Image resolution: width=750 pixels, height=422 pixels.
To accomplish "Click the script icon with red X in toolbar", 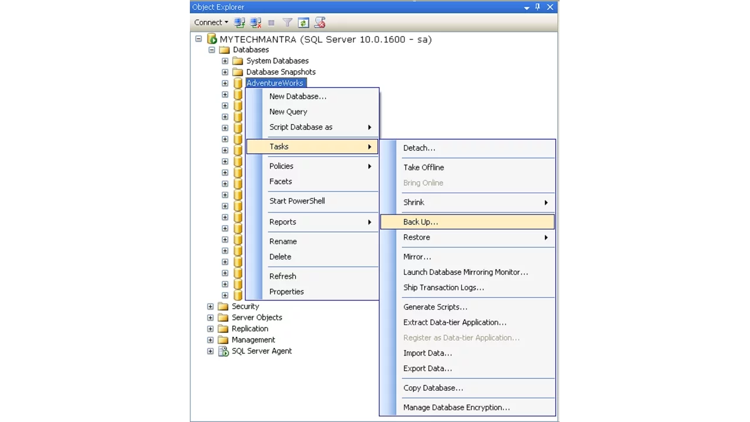I will pyautogui.click(x=320, y=23).
